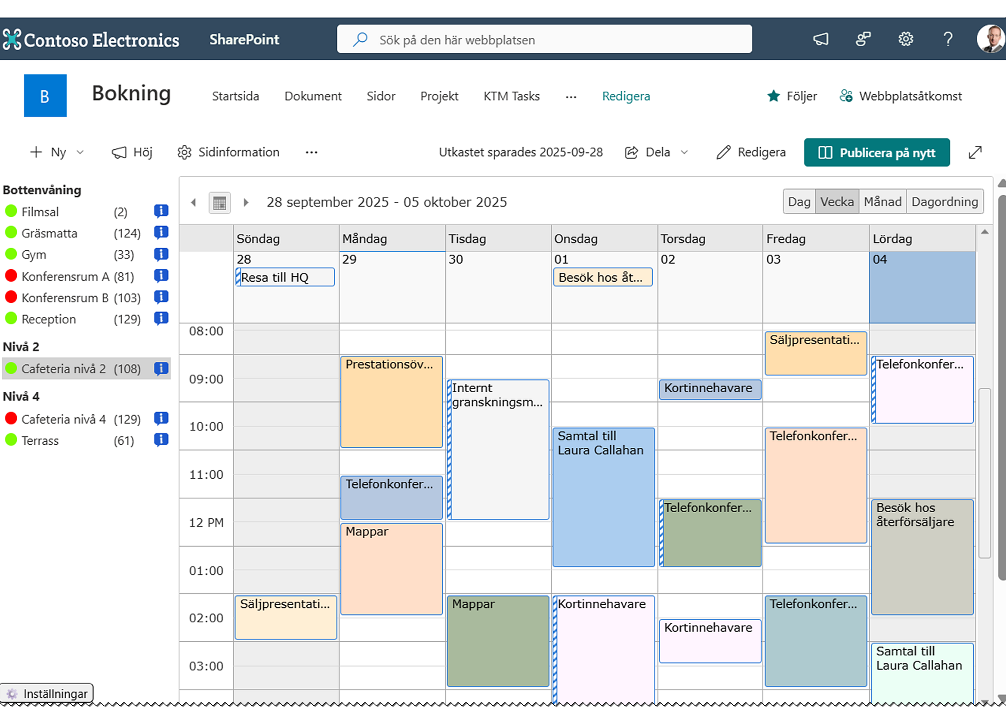The width and height of the screenshot is (1006, 720).
Task: Open the overflow menu next to Sidinformation
Action: click(312, 152)
